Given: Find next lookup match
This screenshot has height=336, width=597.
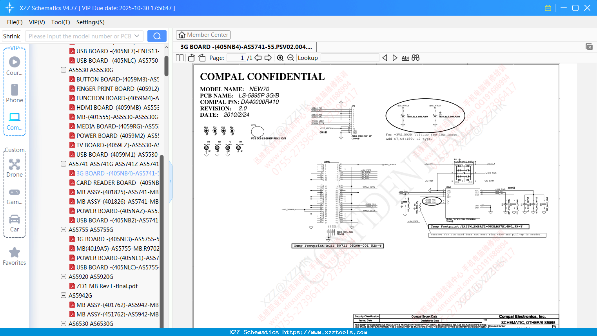Looking at the screenshot, I should [x=395, y=58].
